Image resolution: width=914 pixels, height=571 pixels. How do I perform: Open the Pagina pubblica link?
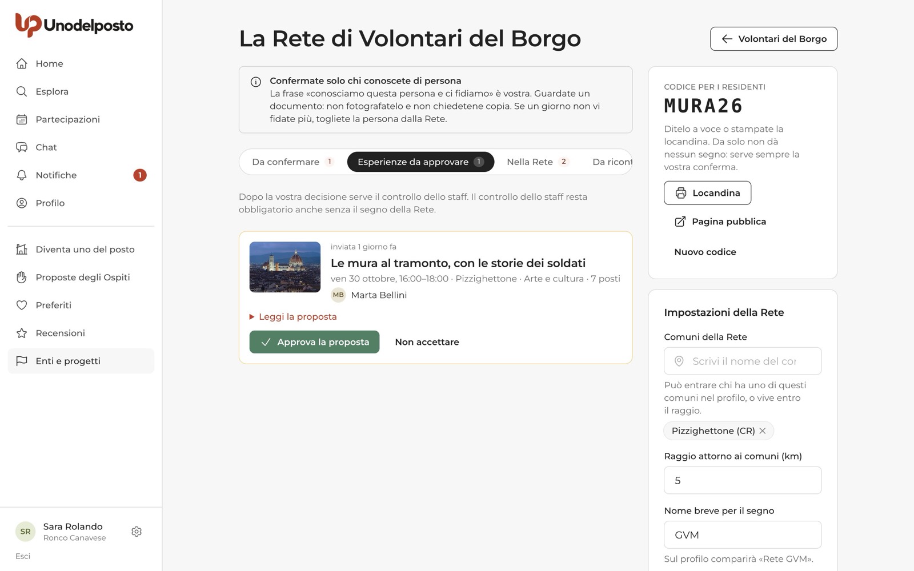pyautogui.click(x=720, y=222)
